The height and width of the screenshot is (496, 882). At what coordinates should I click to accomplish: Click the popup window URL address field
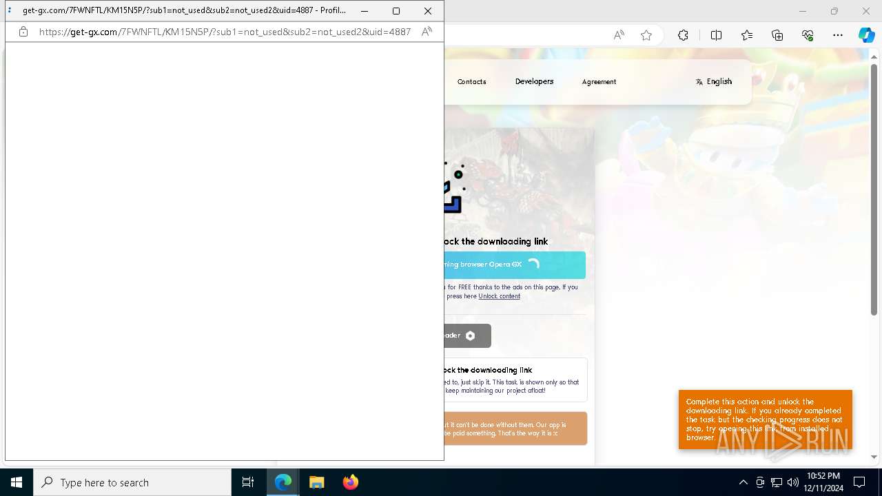point(225,32)
